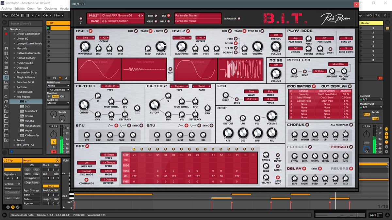Open the '1 Bar' quantization dropdown
Image resolution: width=392 pixels, height=220 pixels.
[x=58, y=15]
